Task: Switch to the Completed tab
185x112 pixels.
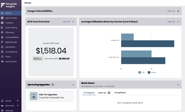Action: 120,93
